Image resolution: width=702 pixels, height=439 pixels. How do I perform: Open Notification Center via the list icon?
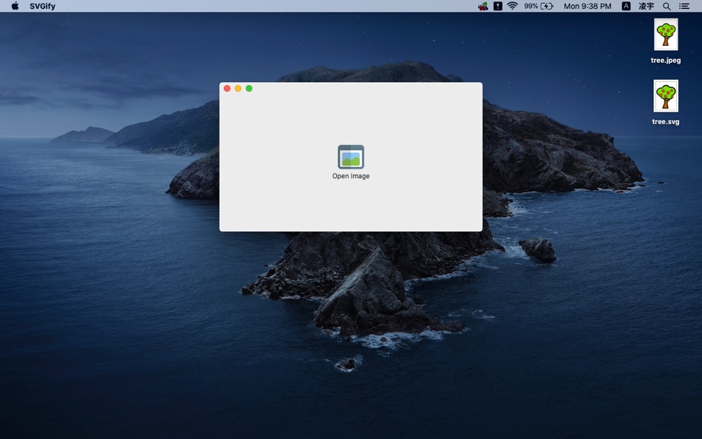point(684,6)
